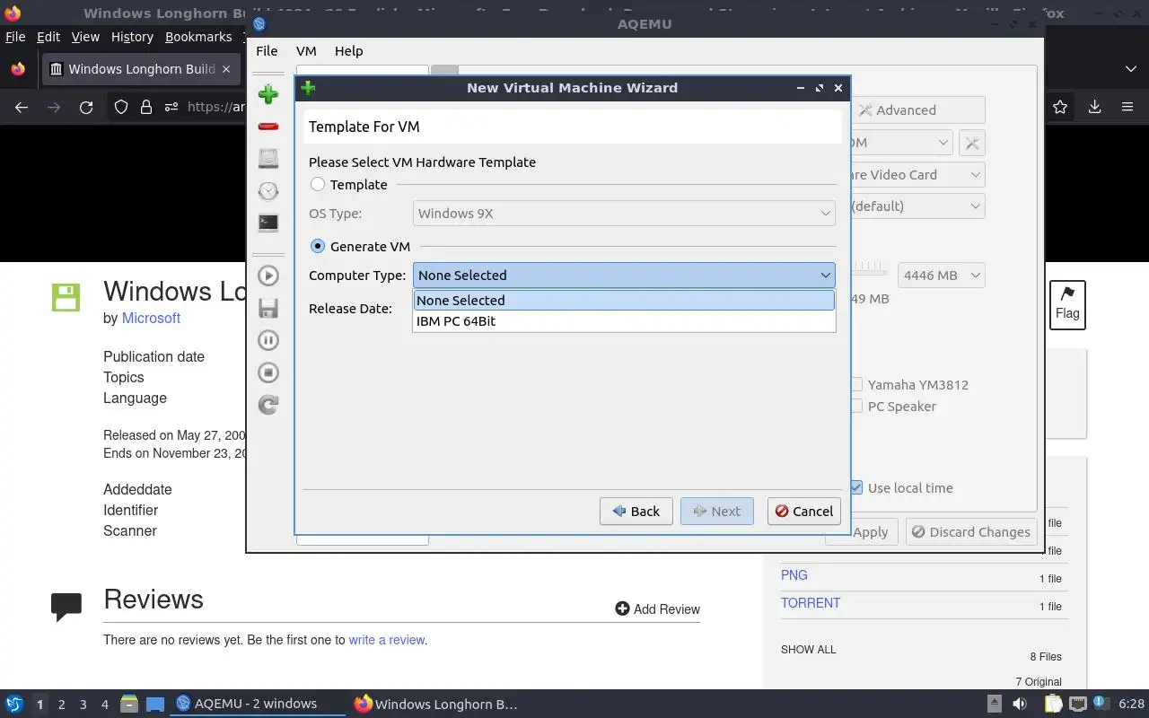Click the Firefox back arrow
The image size is (1149, 718).
pos(22,107)
